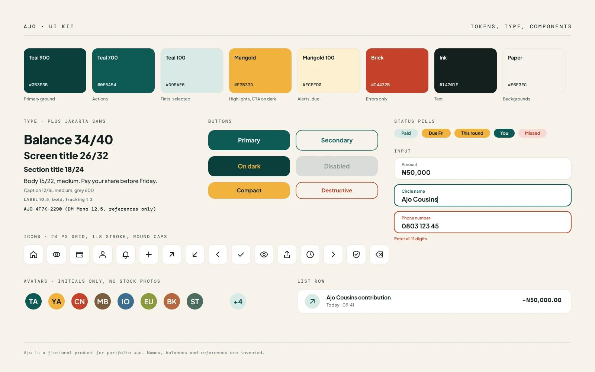Viewport: 595px width, 372px height.
Task: Click the left chevron icon tile
Action: point(218,254)
